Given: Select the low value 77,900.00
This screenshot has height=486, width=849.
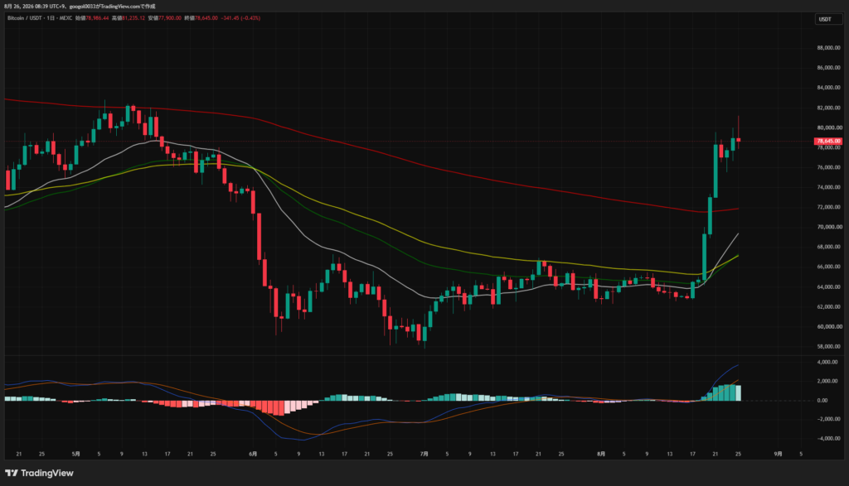Looking at the screenshot, I should pyautogui.click(x=169, y=18).
